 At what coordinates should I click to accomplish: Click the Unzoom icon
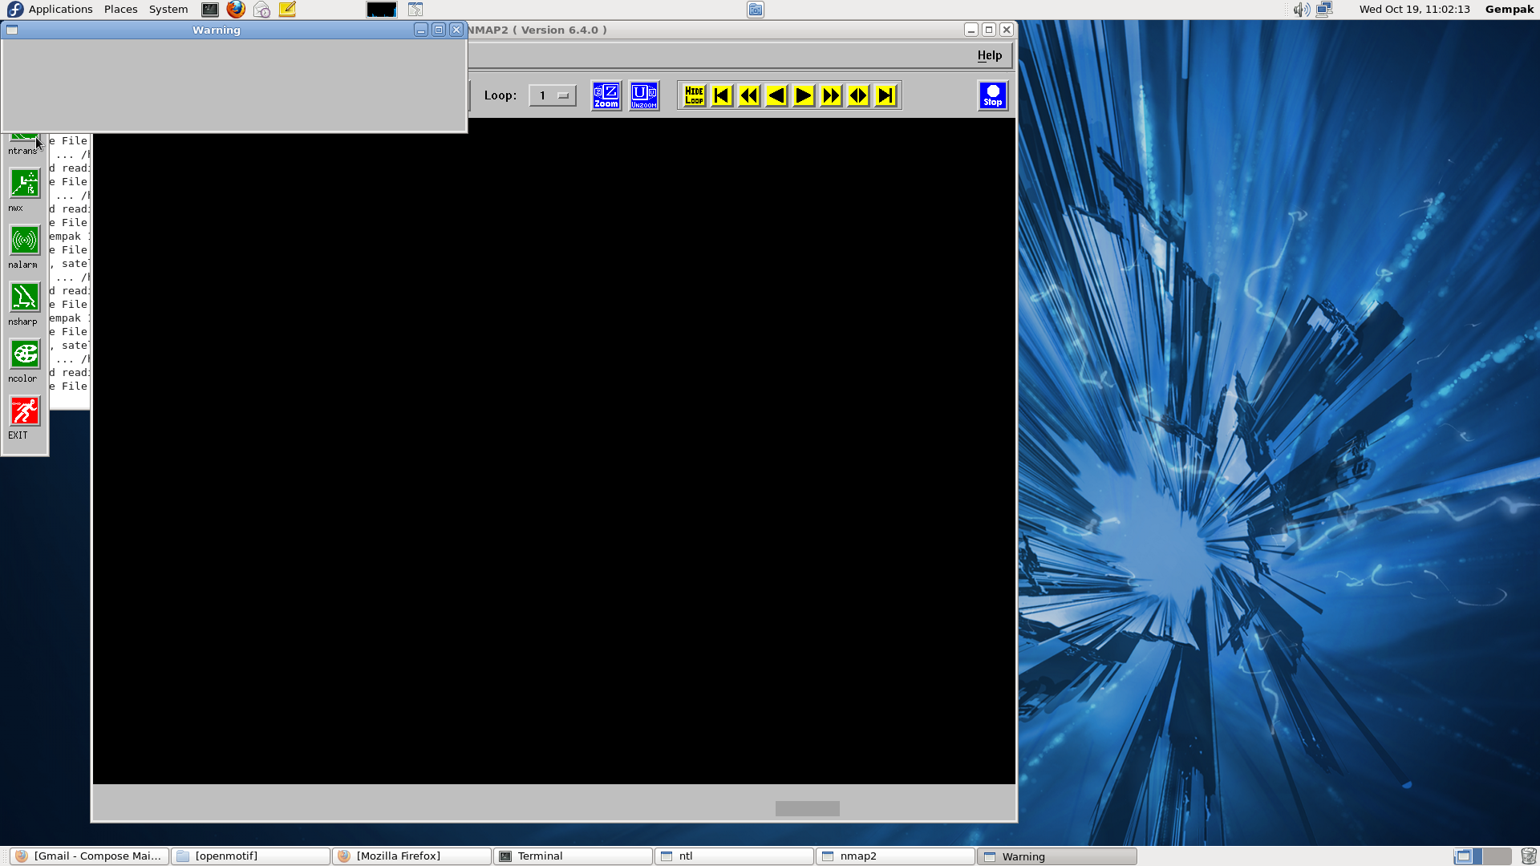643,95
